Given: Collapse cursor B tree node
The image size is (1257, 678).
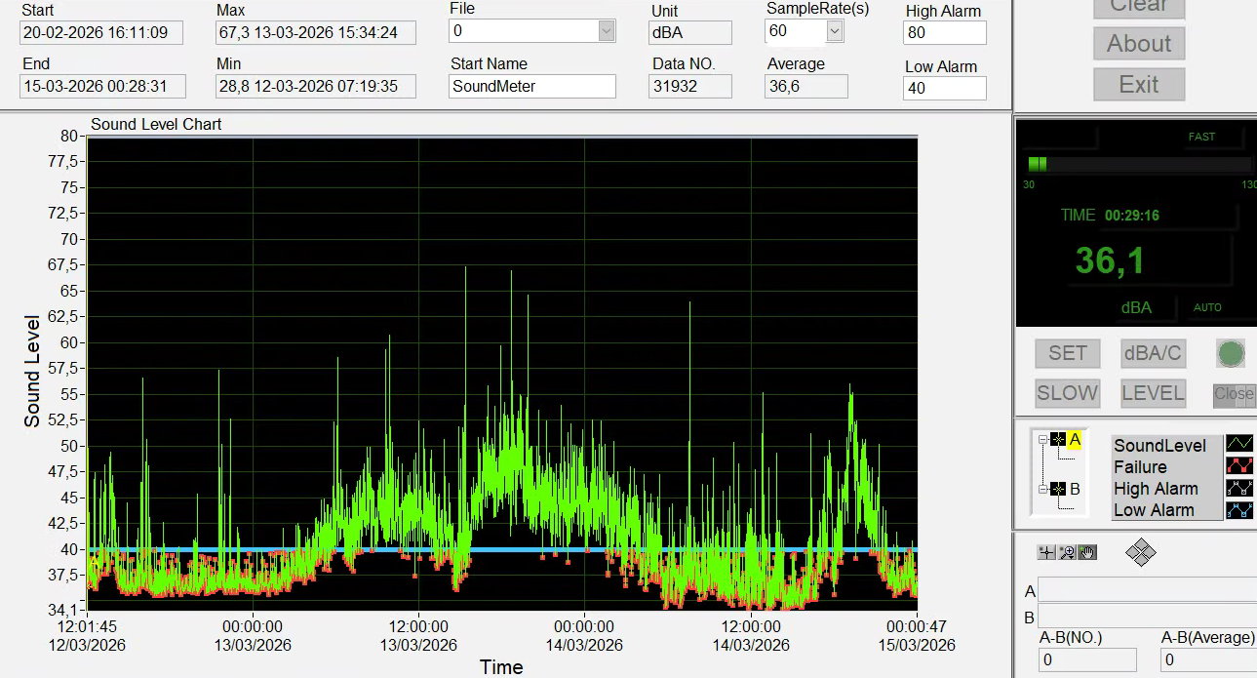Looking at the screenshot, I should pyautogui.click(x=1042, y=489).
